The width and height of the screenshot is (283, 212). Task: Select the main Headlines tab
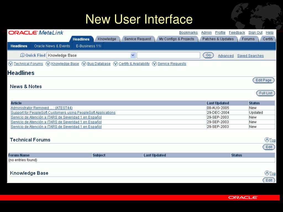[81, 39]
